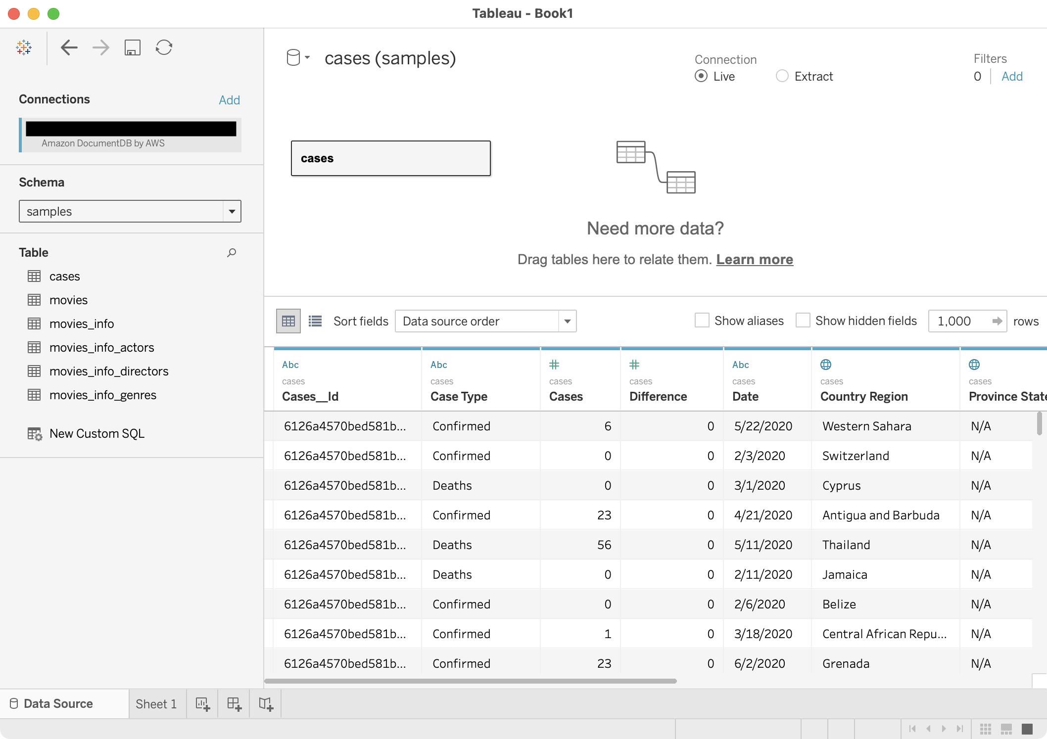Click the back arrow in toolbar
The height and width of the screenshot is (739, 1047).
(69, 47)
